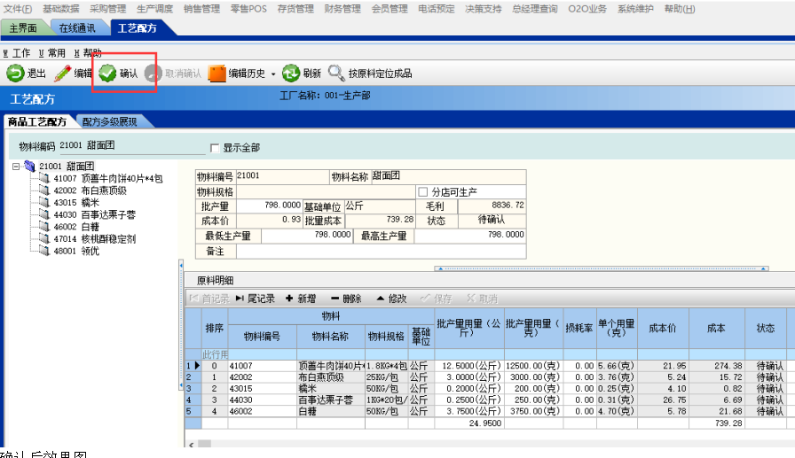Click 取消 in material detail toolbar
This screenshot has width=795, height=458.
coord(482,299)
